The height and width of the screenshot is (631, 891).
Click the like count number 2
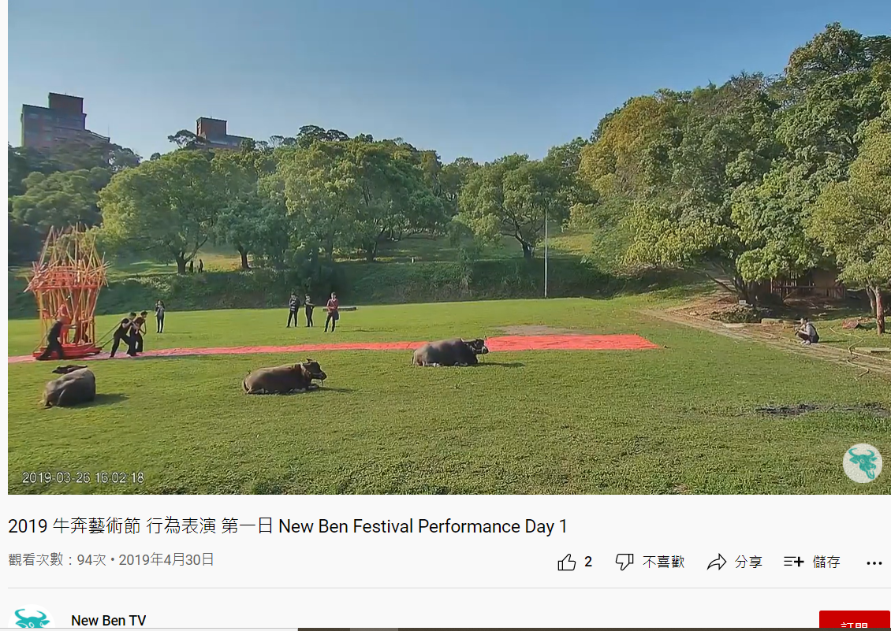[x=588, y=562]
